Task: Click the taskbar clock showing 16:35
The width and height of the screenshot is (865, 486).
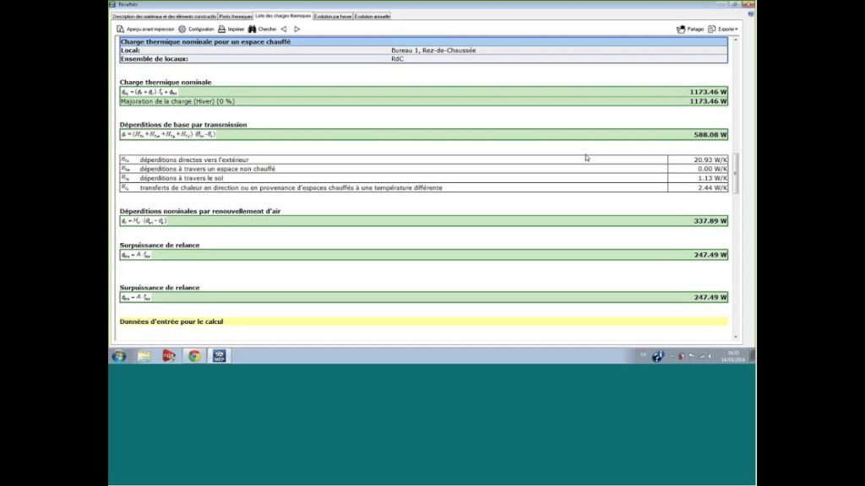Action: [x=733, y=356]
